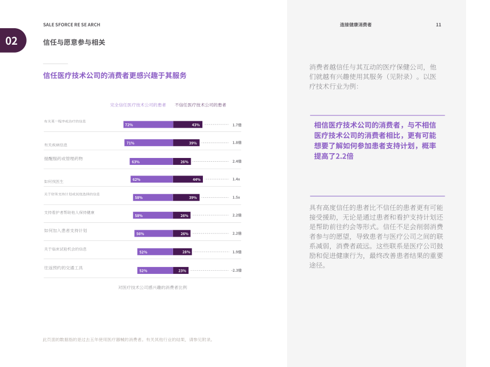Click the row label "如何加入患者支持计划"

[x=66, y=231]
